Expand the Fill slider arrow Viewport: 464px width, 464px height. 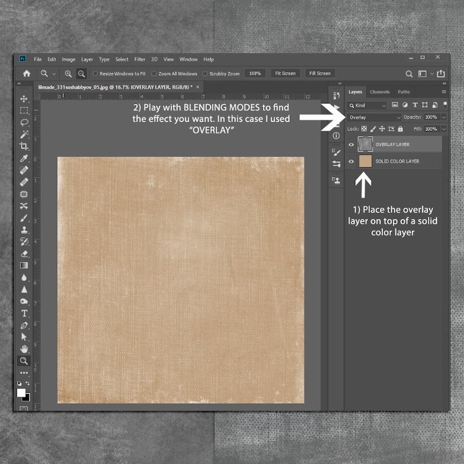coord(444,129)
